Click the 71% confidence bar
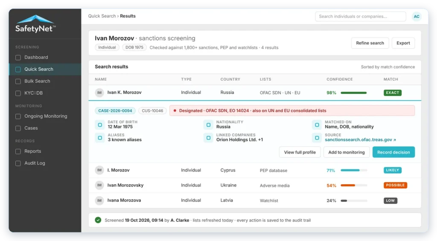This screenshot has width=437, height=241. coord(354,170)
